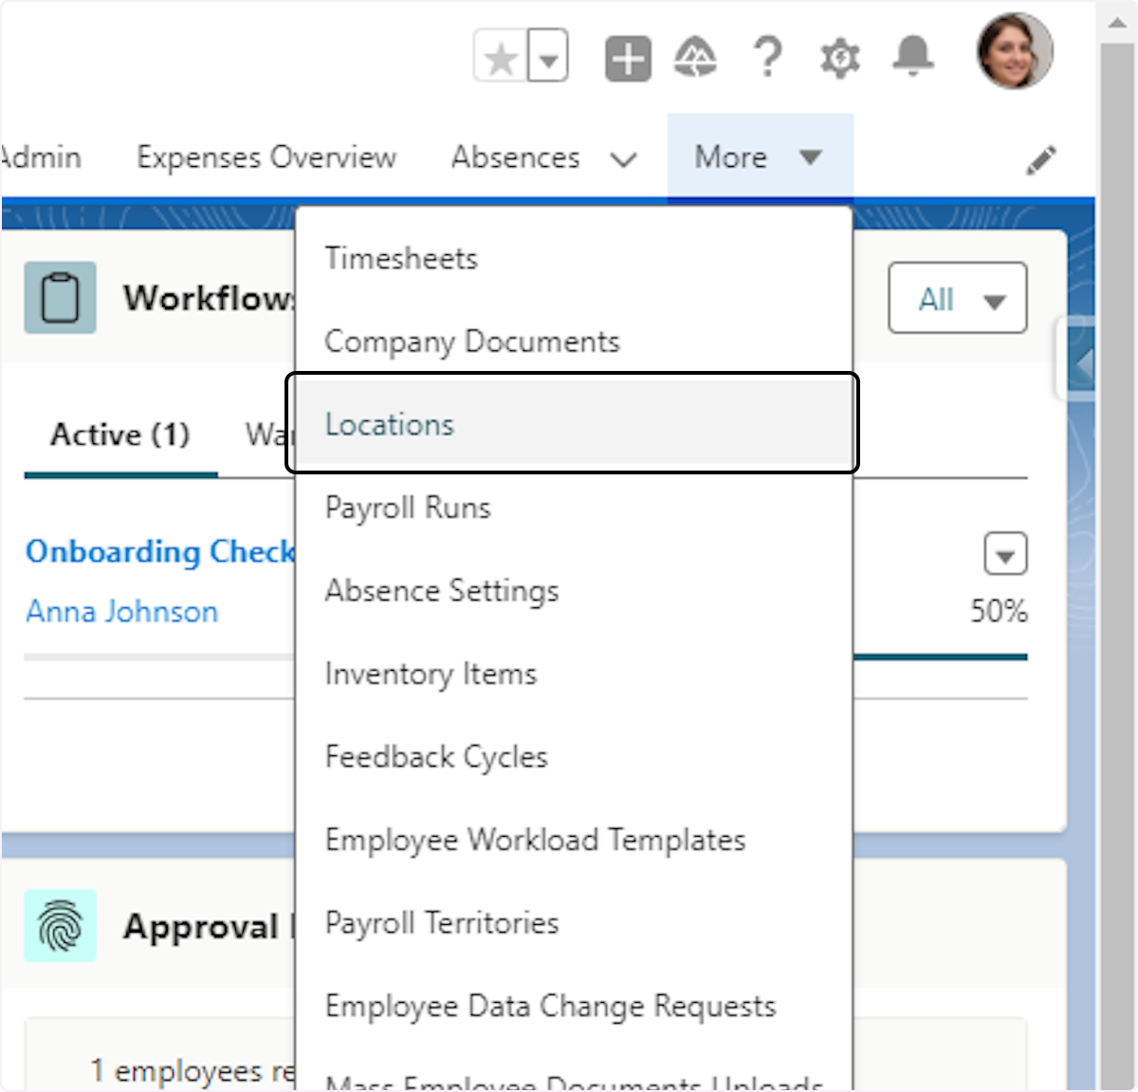Open the All filter dropdown
Screen dimensions: 1138x1092
pyautogui.click(x=957, y=300)
